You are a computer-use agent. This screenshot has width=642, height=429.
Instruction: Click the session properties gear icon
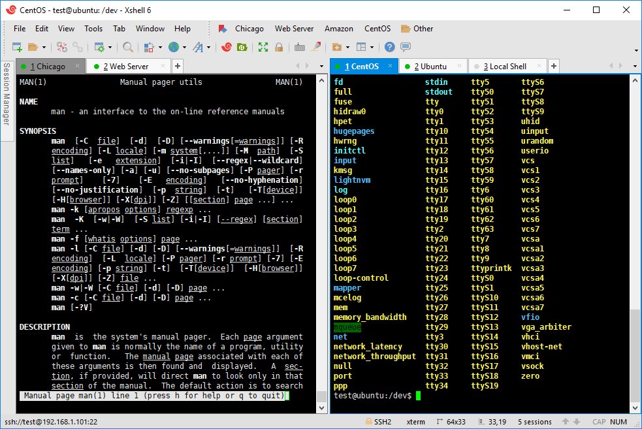click(x=99, y=47)
